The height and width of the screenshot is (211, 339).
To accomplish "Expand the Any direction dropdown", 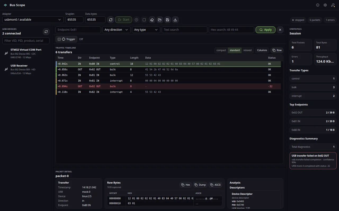I will click(x=116, y=30).
